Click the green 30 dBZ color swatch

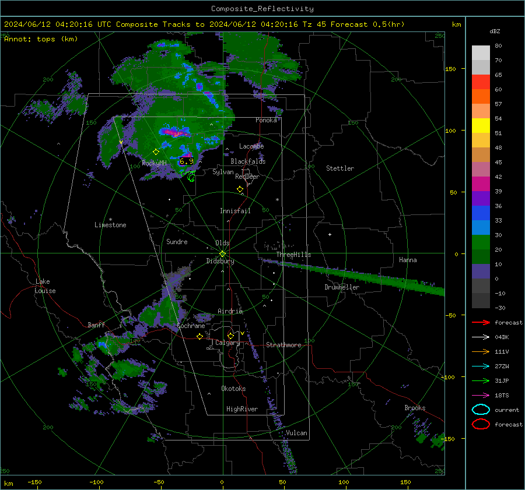481,242
